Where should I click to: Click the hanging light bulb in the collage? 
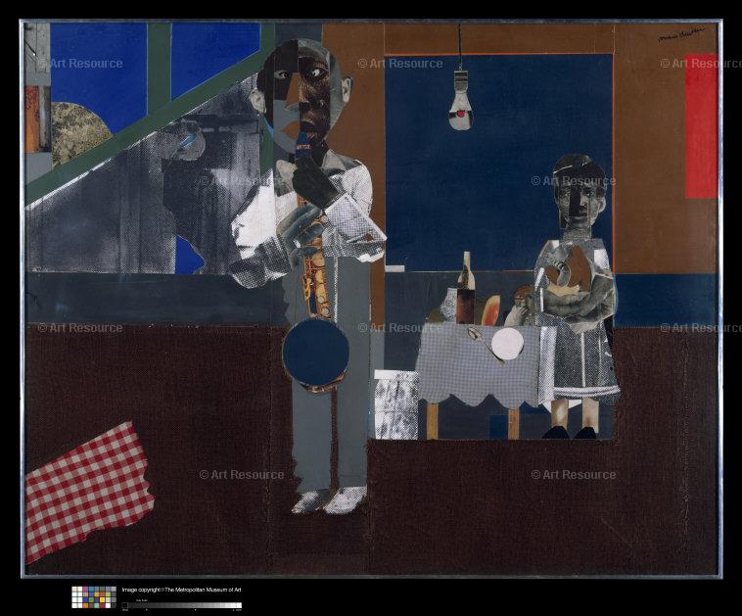[x=461, y=100]
